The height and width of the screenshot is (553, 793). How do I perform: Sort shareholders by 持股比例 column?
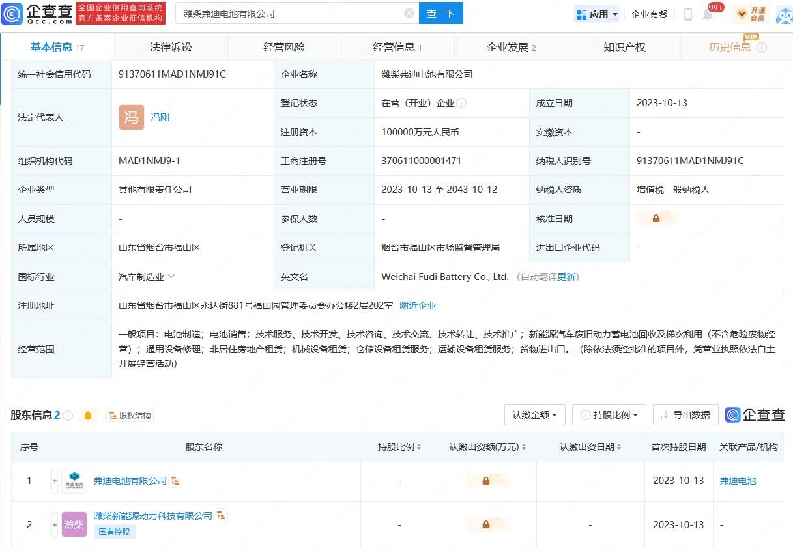399,447
